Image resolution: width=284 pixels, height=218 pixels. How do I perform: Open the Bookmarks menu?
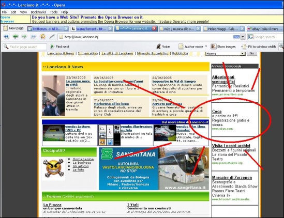pos(38,12)
